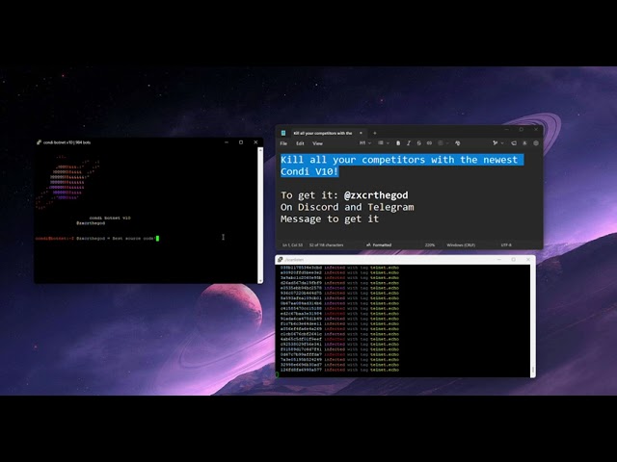Image resolution: width=617 pixels, height=462 pixels.
Task: Minimize the Notepad window
Action: click(506, 129)
